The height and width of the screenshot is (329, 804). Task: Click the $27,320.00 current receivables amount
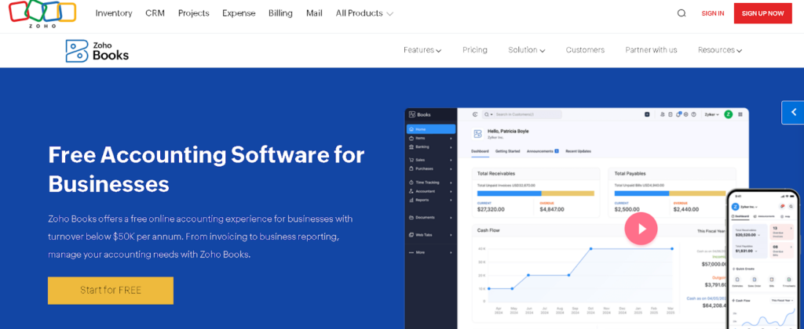[x=491, y=209]
